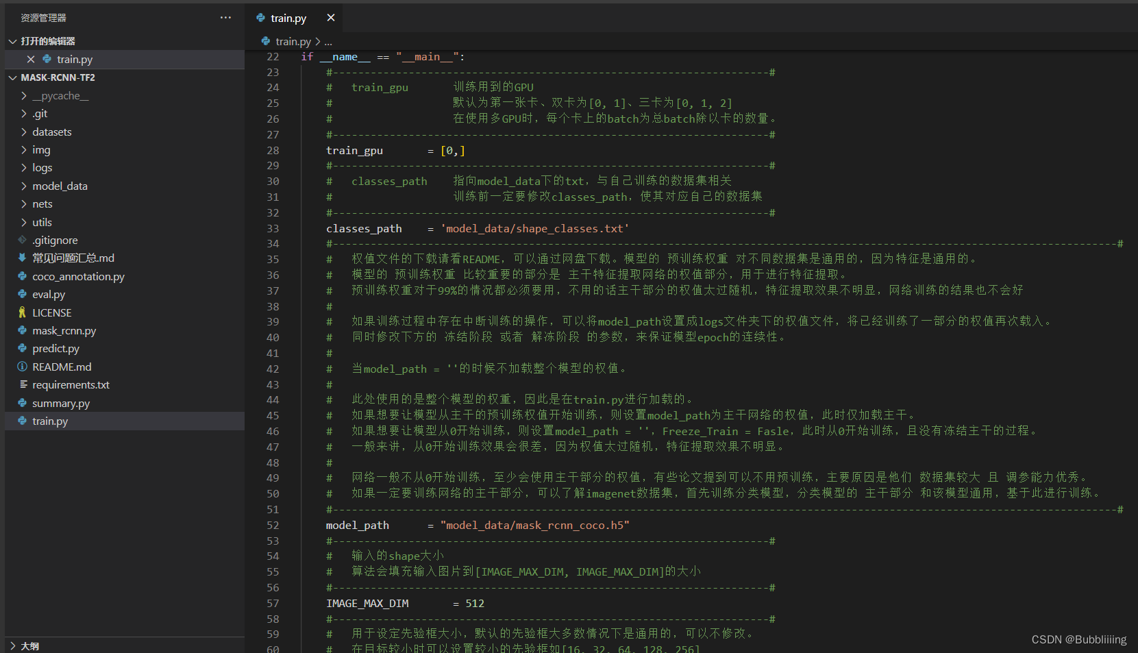Click the breadcrumb ellipsis after train.py
This screenshot has height=653, width=1138.
tap(328, 42)
